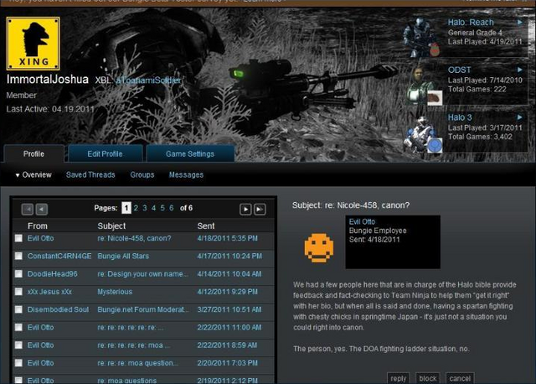Check the DoodieHead96 message checkbox
The image size is (536, 384).
(18, 274)
